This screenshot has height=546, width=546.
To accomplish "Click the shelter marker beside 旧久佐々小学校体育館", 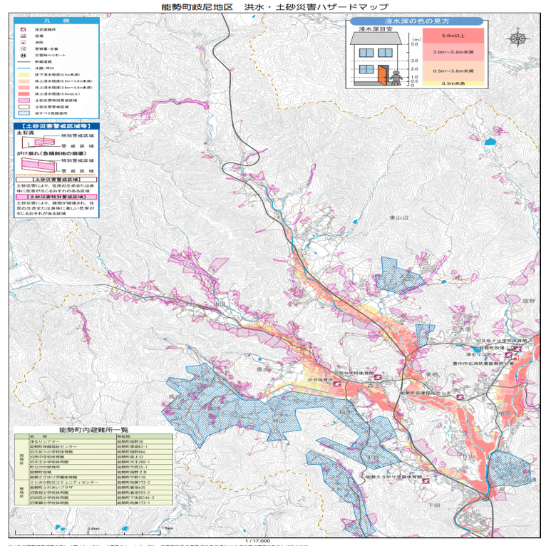I will (517, 349).
